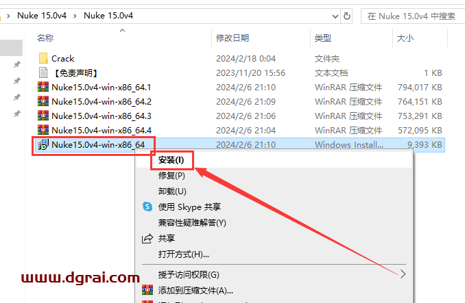Click the WinRAR icon of Nuke15.0v4-win-x86_64.2

pyautogui.click(x=43, y=101)
